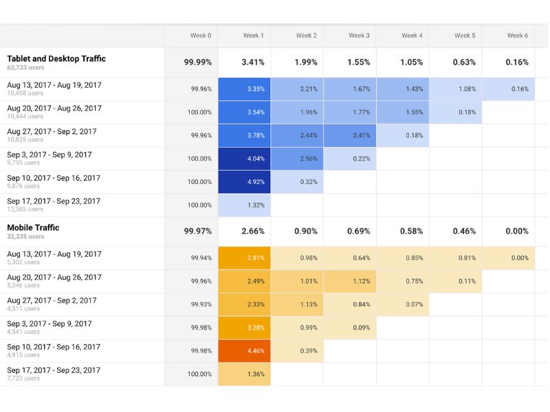The height and width of the screenshot is (412, 550).
Task: Select the Week 6 column header
Action: pyautogui.click(x=517, y=36)
